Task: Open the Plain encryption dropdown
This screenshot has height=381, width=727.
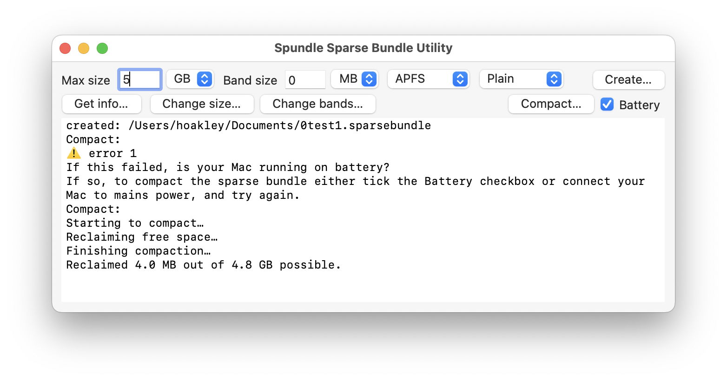Action: coord(521,79)
